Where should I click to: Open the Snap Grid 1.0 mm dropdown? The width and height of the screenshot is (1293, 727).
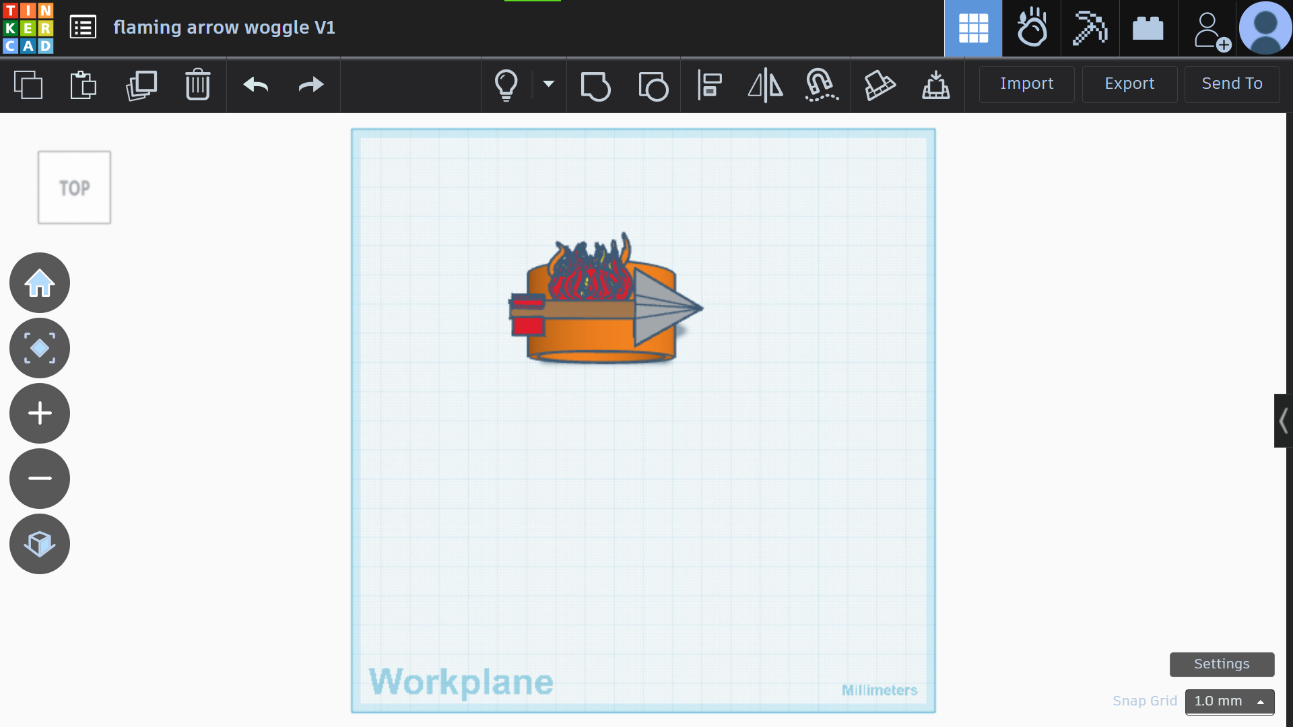1230,701
